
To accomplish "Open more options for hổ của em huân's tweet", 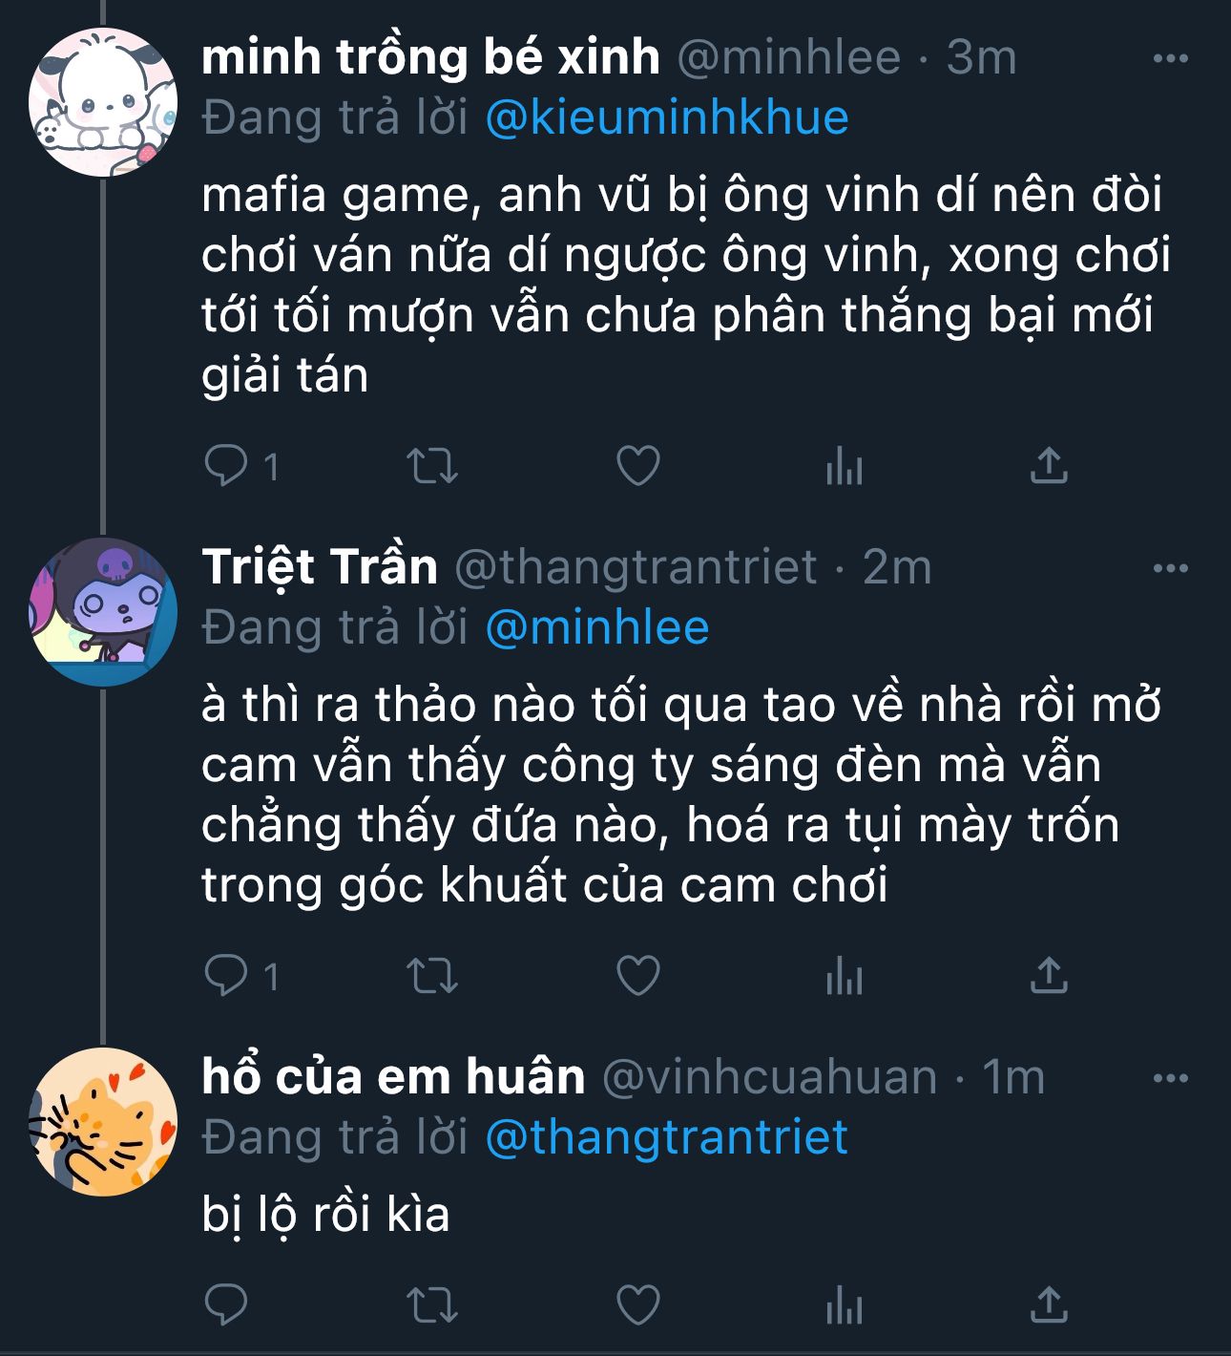I will [1170, 1079].
